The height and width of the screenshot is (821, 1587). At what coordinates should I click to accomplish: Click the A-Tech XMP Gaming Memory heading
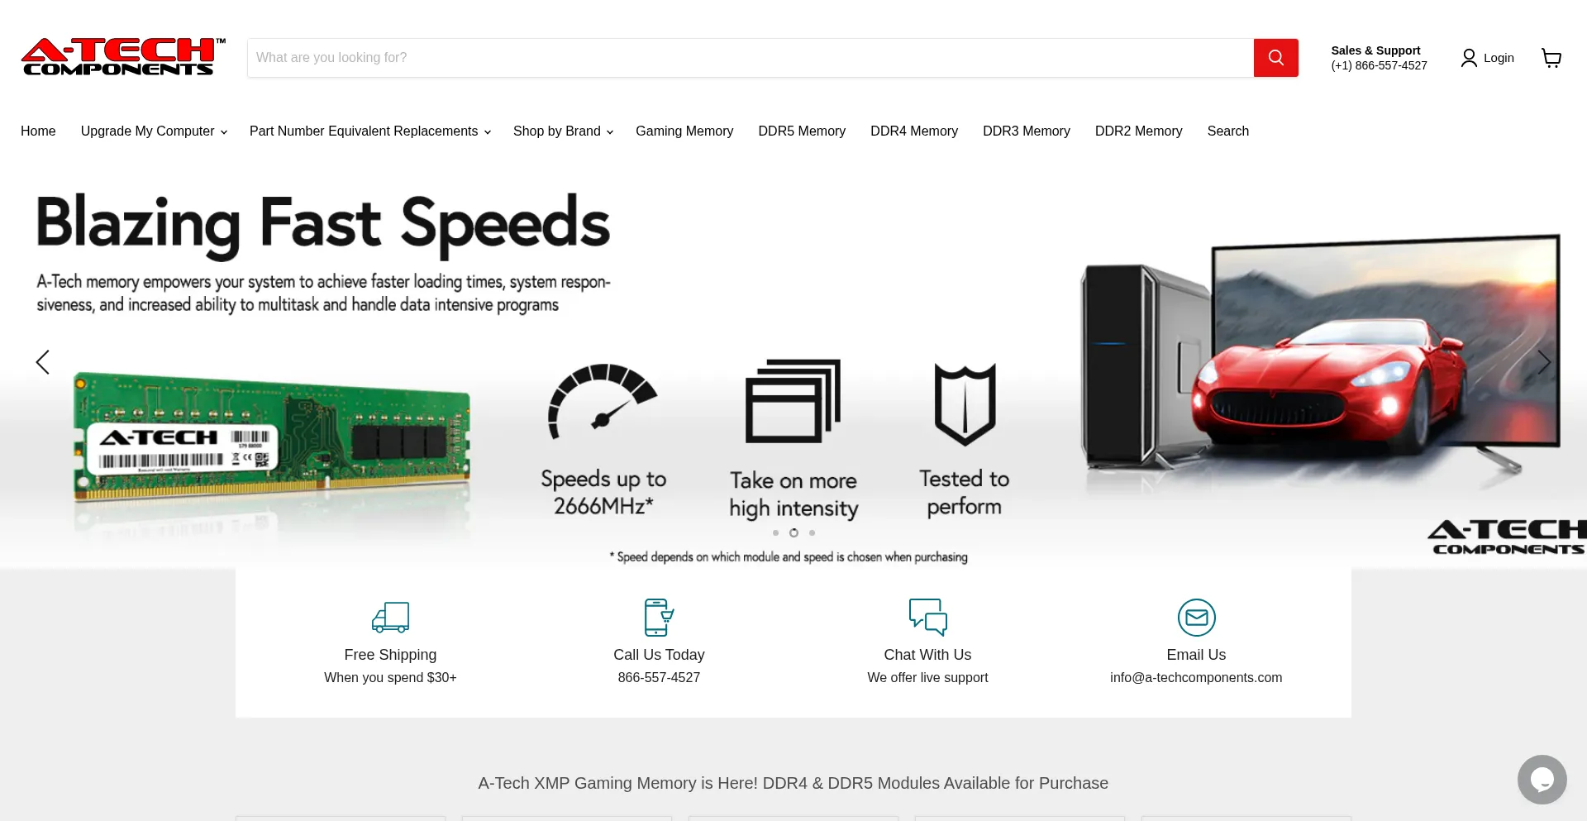[x=793, y=784]
